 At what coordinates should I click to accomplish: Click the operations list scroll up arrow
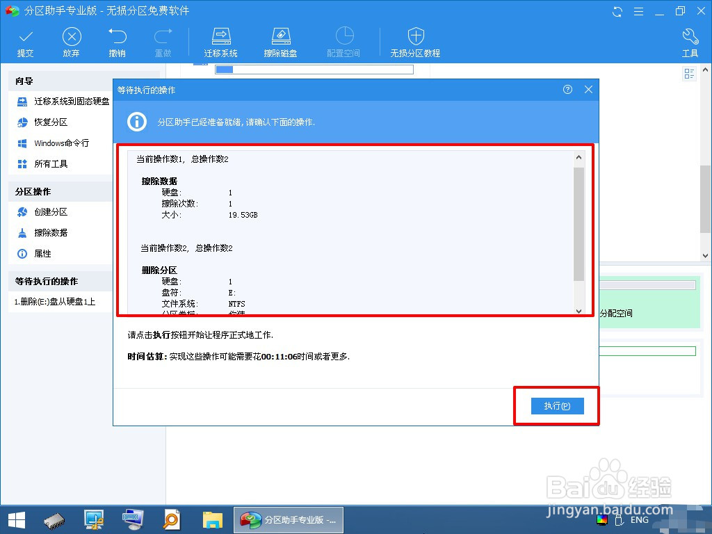click(x=578, y=158)
